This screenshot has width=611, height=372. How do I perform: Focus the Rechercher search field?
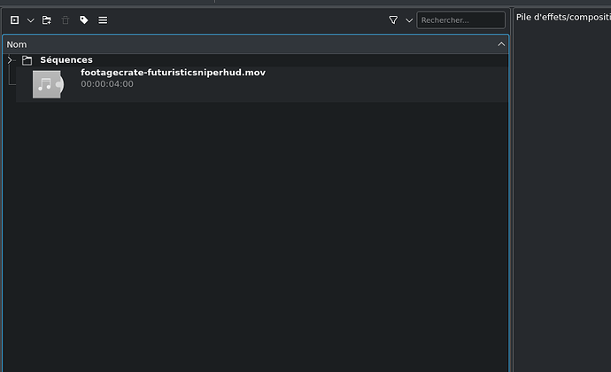pyautogui.click(x=460, y=19)
